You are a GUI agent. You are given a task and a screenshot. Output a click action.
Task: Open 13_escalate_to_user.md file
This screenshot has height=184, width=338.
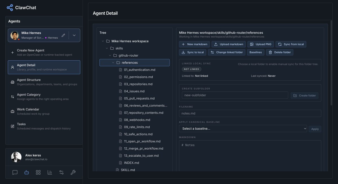pos(139,156)
